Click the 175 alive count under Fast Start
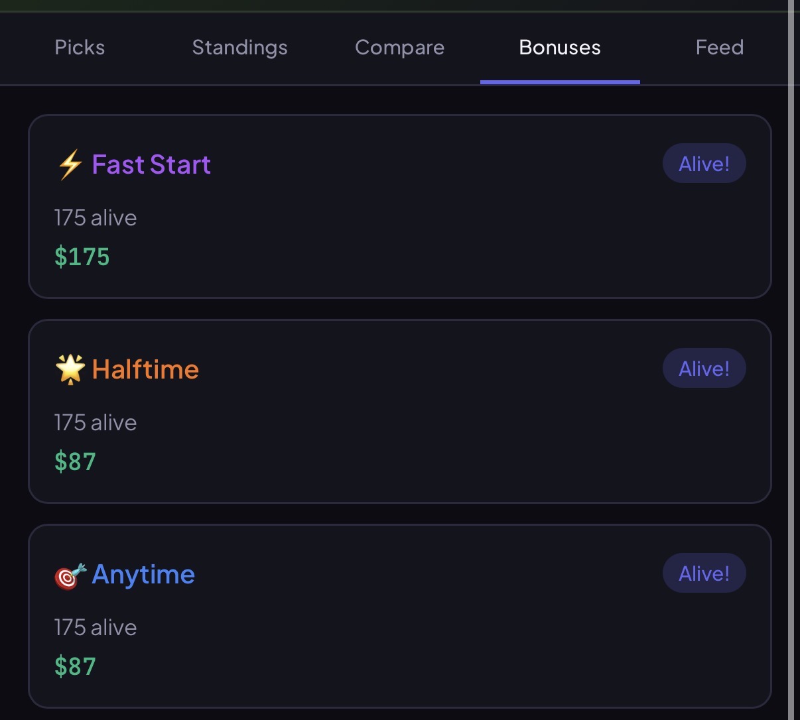This screenshot has width=800, height=720. point(95,217)
